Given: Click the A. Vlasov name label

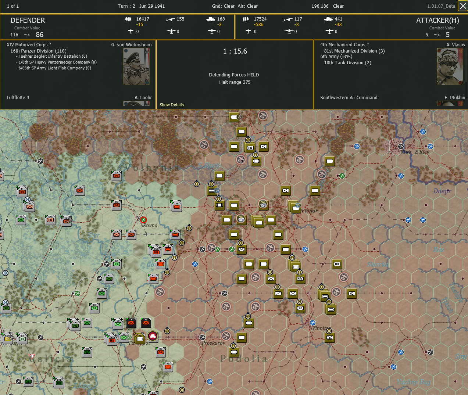Looking at the screenshot, I should [456, 45].
